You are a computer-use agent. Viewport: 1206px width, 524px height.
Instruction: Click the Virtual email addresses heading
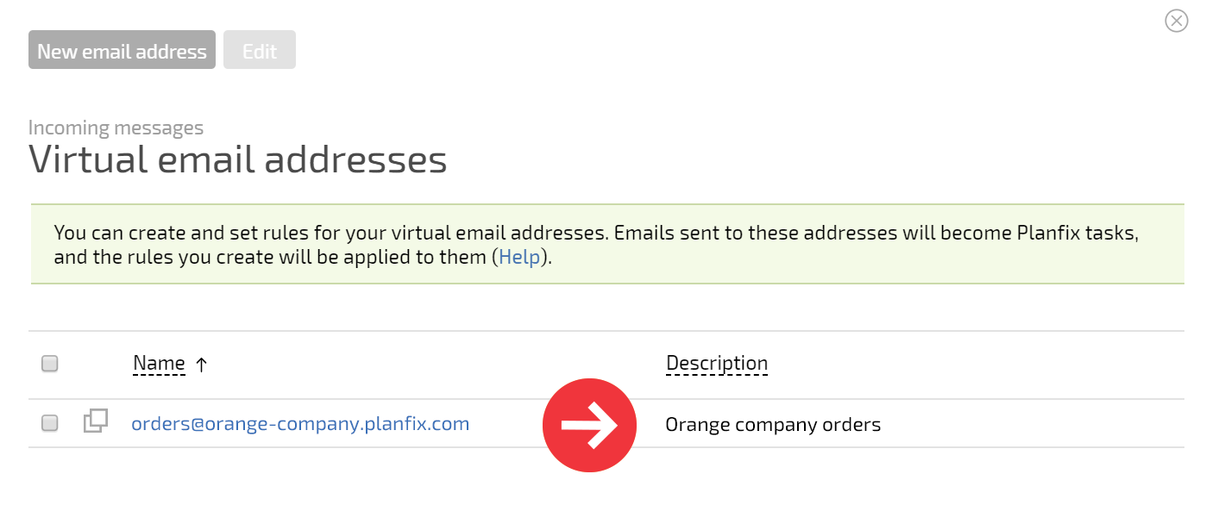(x=238, y=160)
